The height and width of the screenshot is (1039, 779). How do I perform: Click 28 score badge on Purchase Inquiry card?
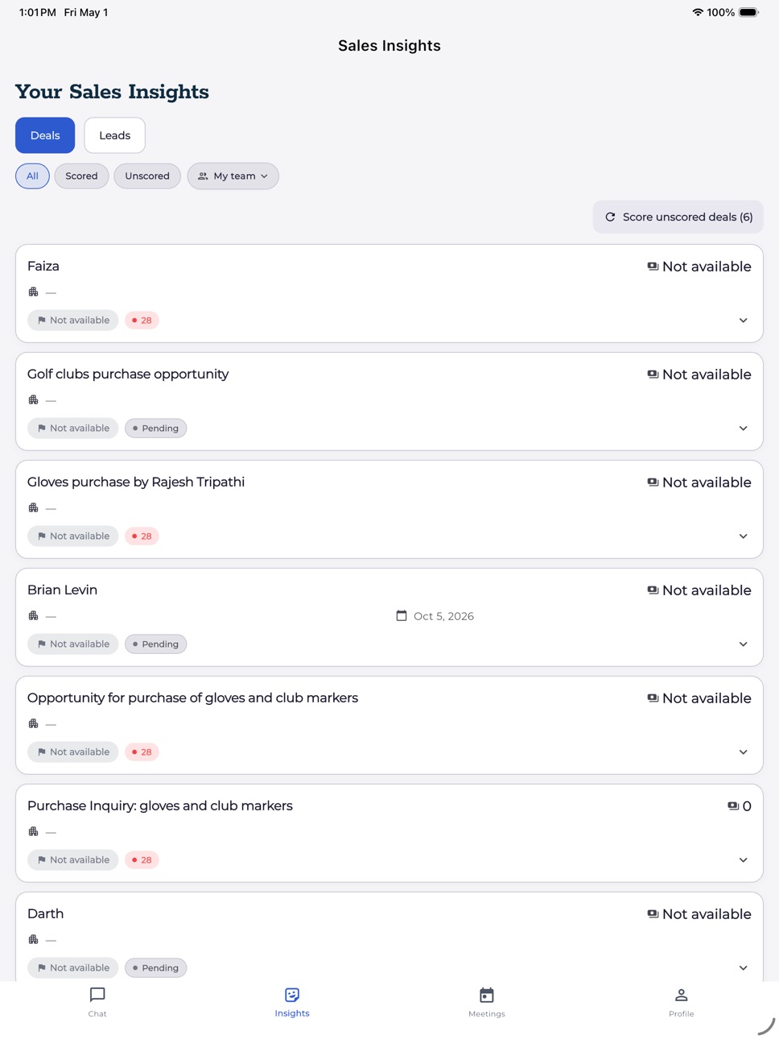tap(142, 860)
